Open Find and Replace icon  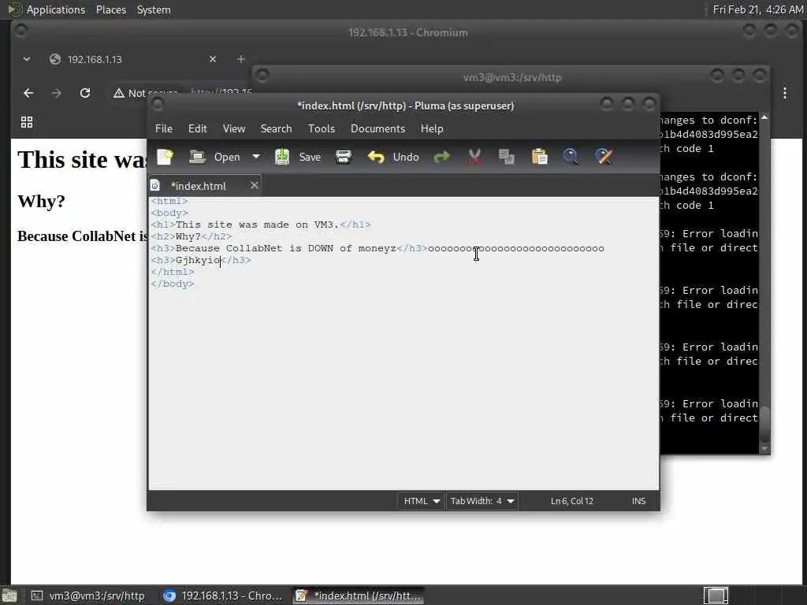pos(604,157)
